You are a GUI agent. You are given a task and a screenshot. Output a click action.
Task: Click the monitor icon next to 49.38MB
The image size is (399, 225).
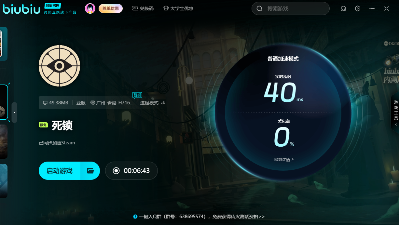pyautogui.click(x=45, y=103)
